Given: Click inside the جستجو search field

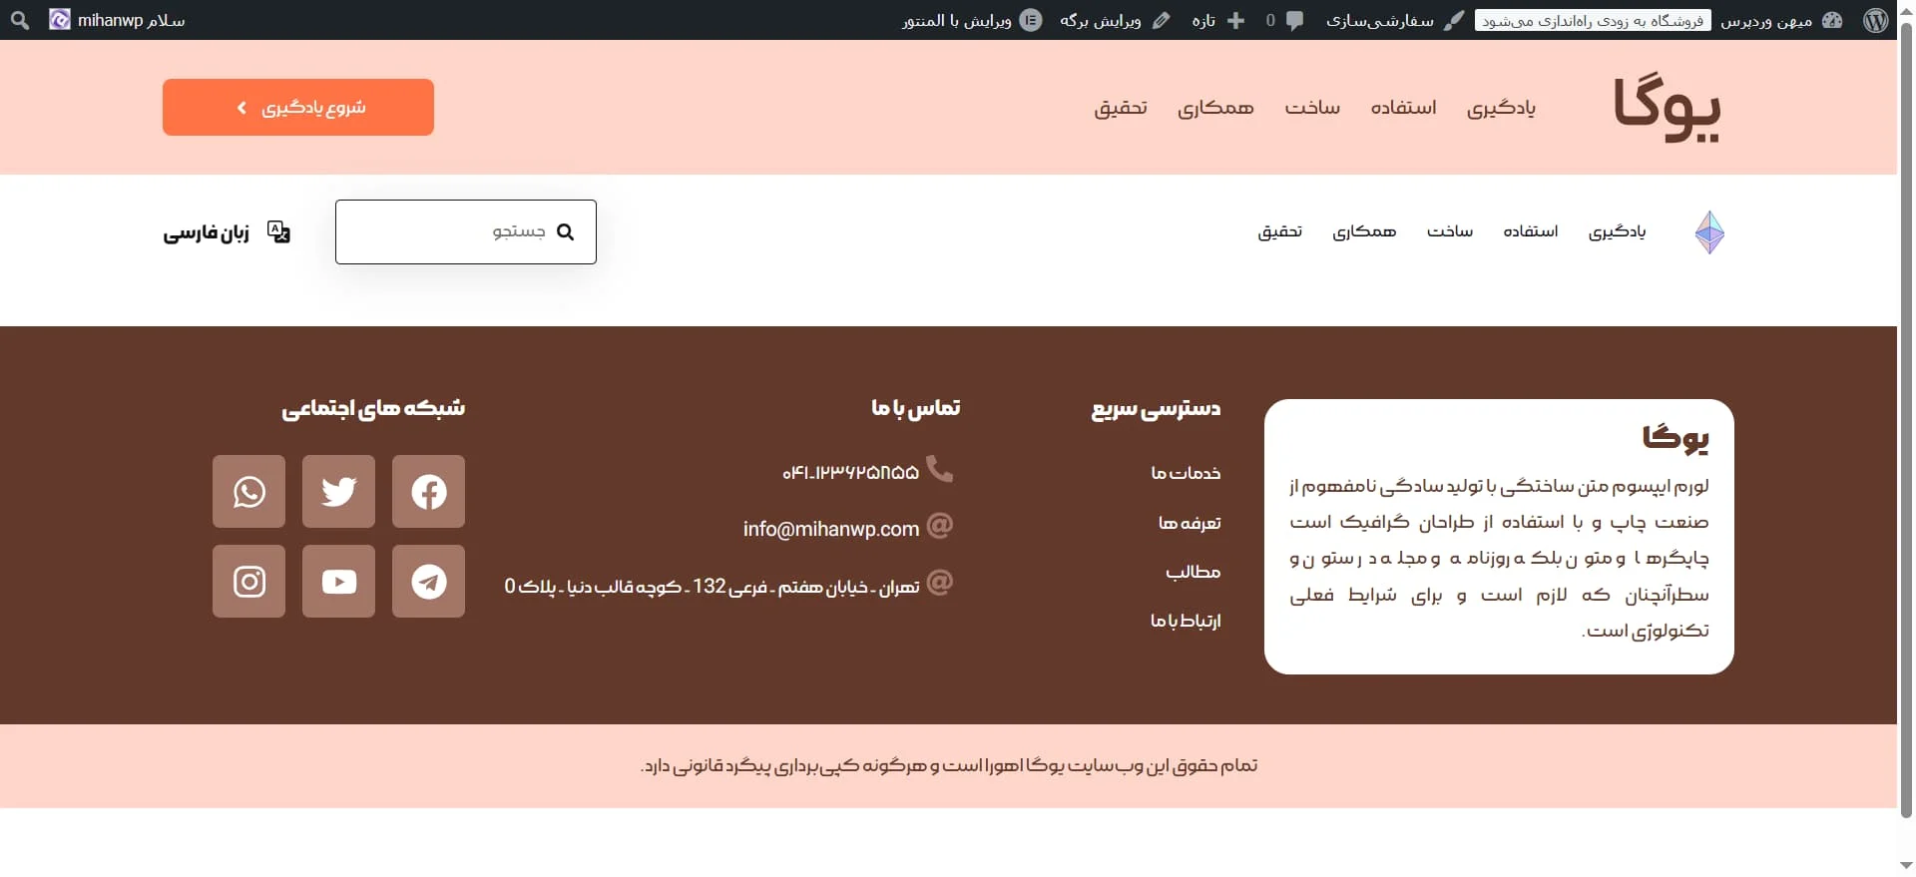Looking at the screenshot, I should click(449, 232).
